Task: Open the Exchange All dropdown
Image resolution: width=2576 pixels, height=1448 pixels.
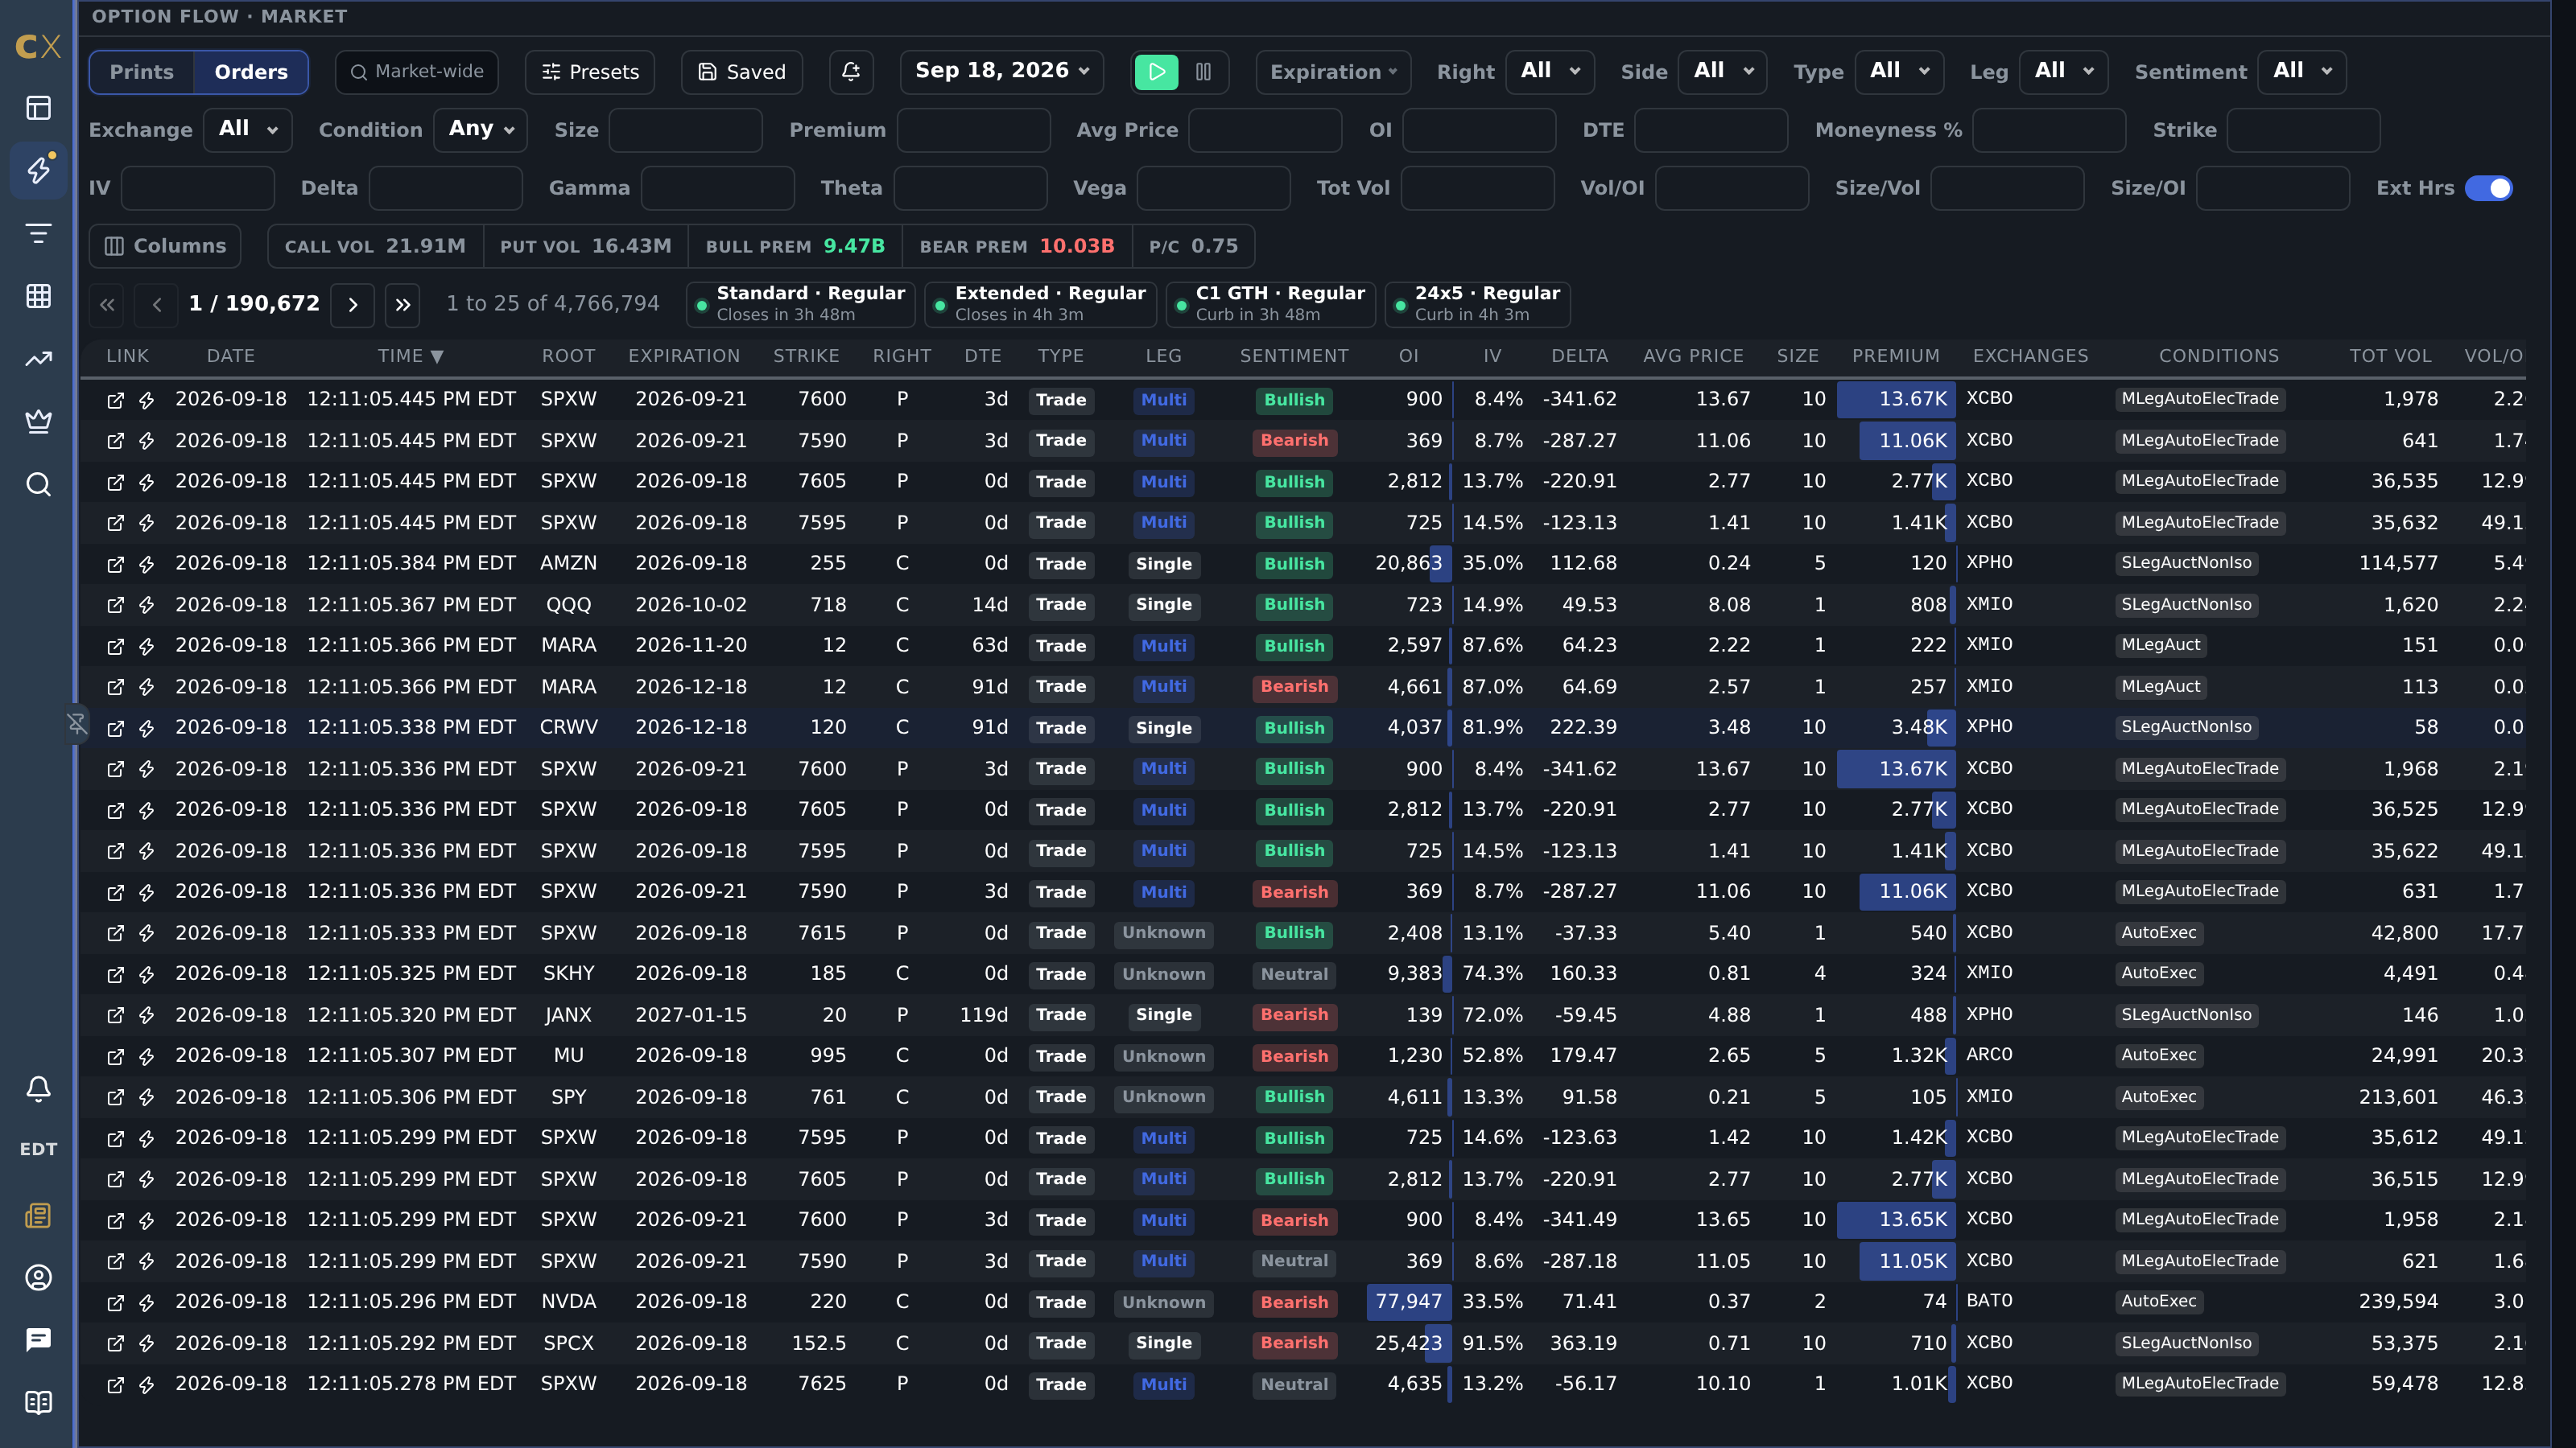Action: (248, 129)
